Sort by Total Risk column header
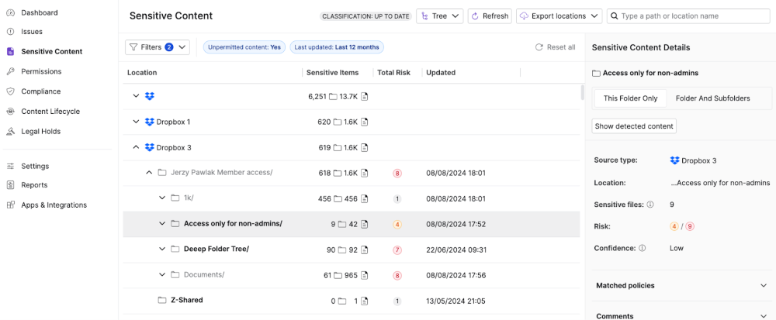The image size is (776, 320). click(x=394, y=73)
